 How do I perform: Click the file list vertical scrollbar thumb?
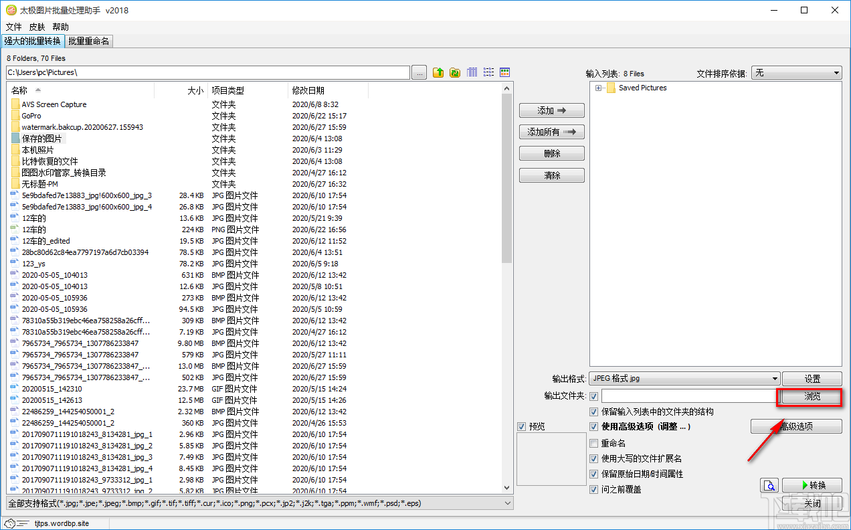pos(507,179)
